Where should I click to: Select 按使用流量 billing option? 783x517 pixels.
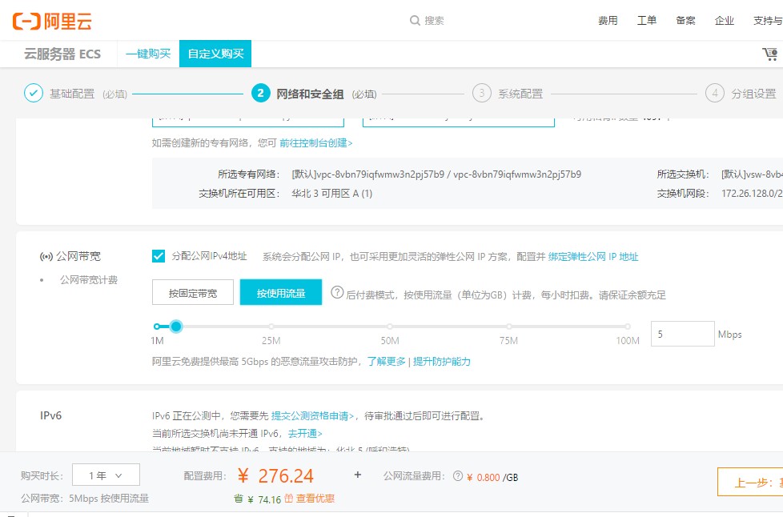(x=281, y=293)
